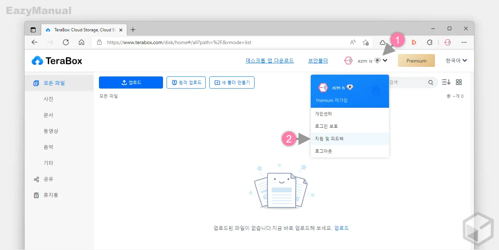The width and height of the screenshot is (499, 250).
Task: Open the 데스크톱 앱 다운로드 link
Action: pos(269,60)
